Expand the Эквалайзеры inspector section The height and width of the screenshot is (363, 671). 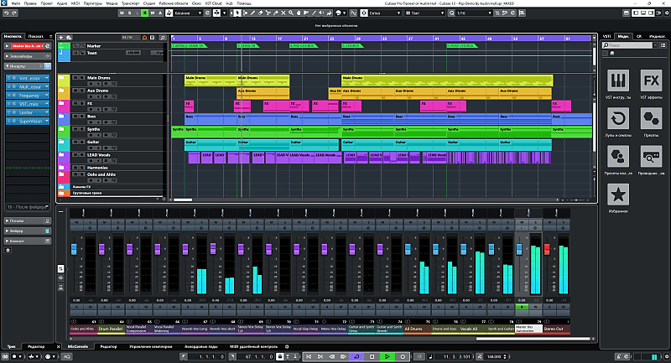click(x=19, y=56)
